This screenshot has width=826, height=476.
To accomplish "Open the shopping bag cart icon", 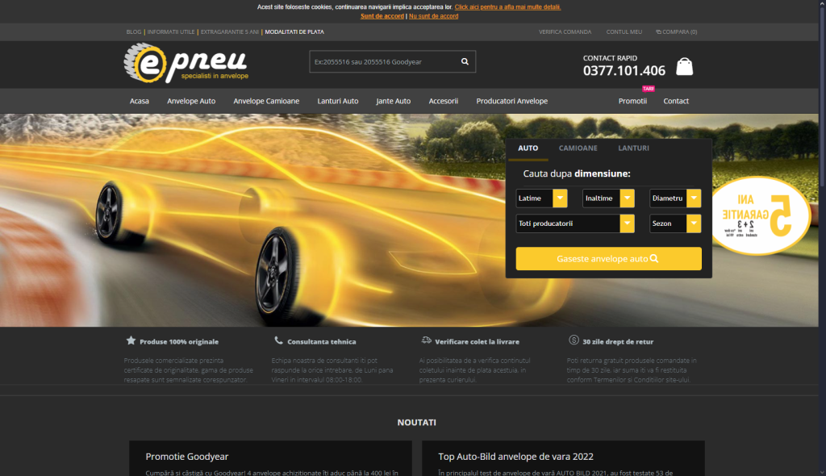I will pyautogui.click(x=684, y=66).
